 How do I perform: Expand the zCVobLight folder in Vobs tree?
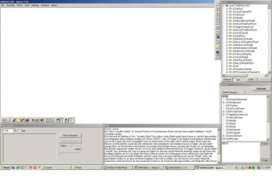coord(227,18)
